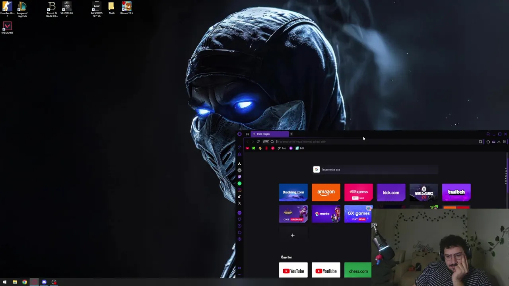The image size is (509, 286).
Task: Open the chess.com suggestion tile
Action: click(x=358, y=271)
